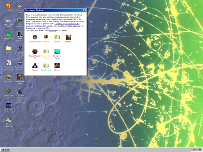Viewport: 203px width, 152px height.
Task: Select the Doom shareware icon
Action: [x=57, y=67]
